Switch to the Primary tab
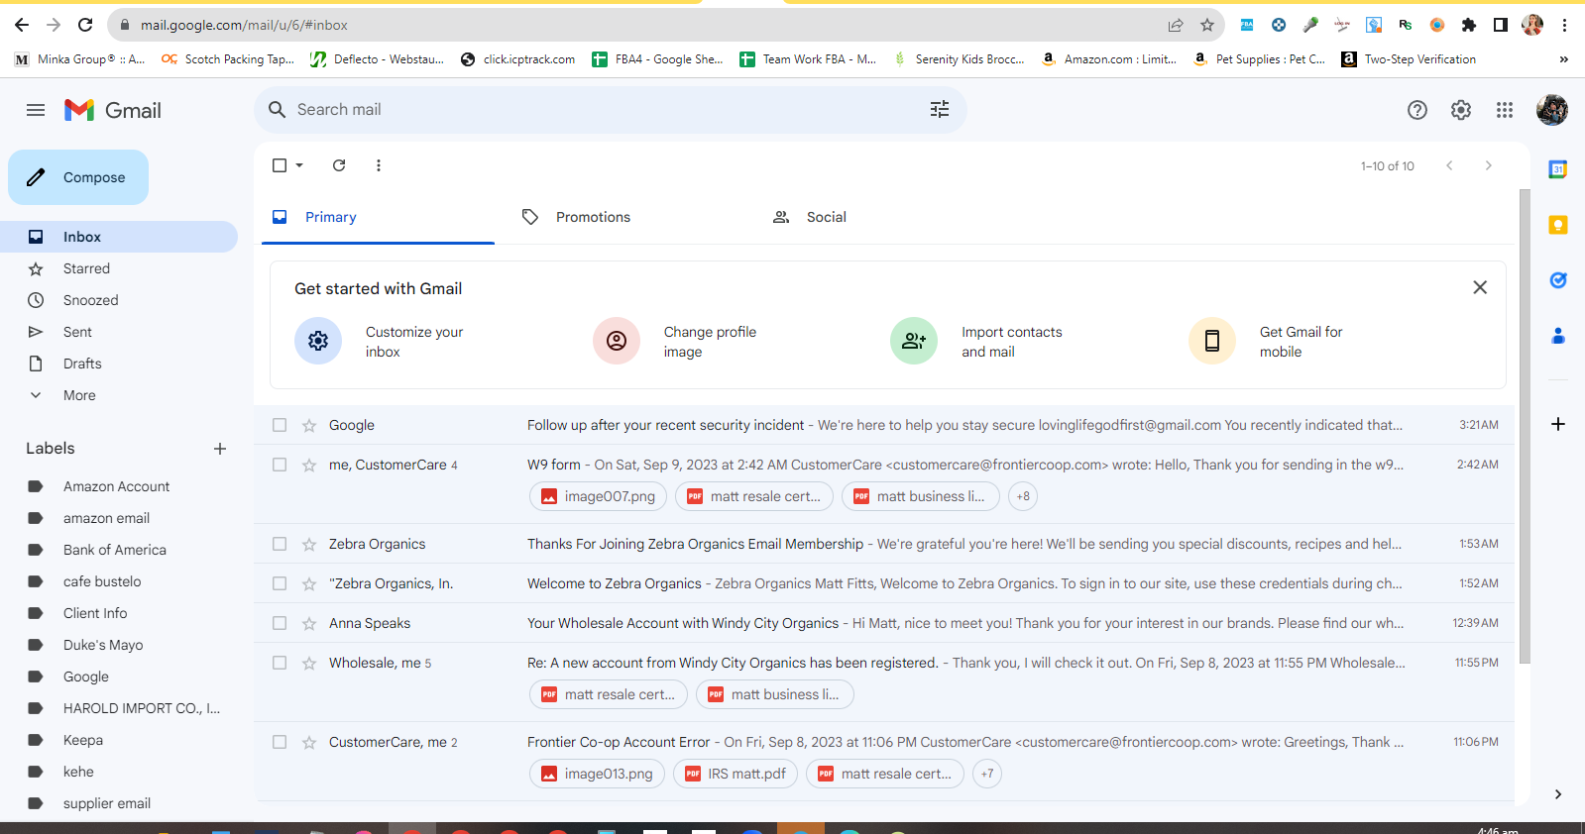The width and height of the screenshot is (1585, 834). (x=378, y=217)
